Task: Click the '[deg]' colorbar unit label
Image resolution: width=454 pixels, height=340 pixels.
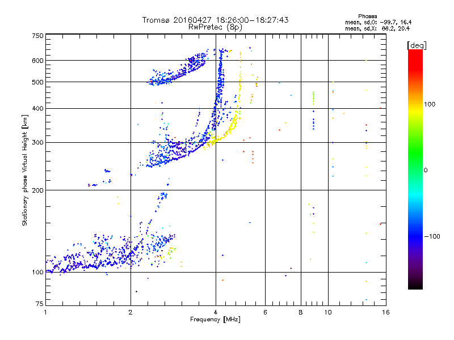Action: 417,45
